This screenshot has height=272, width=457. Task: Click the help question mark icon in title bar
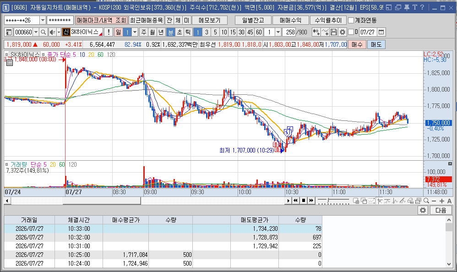tap(422, 8)
